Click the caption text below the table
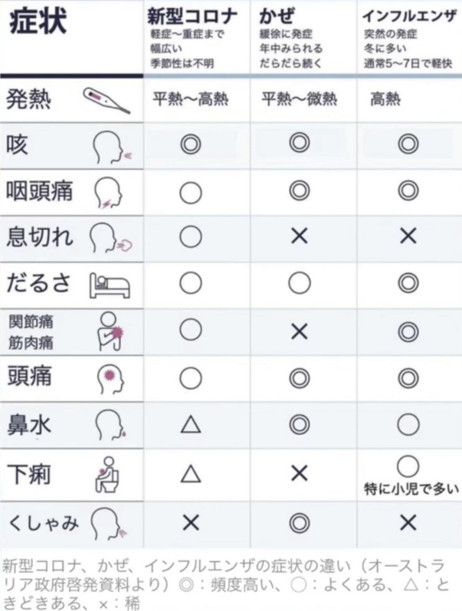 pyautogui.click(x=225, y=585)
